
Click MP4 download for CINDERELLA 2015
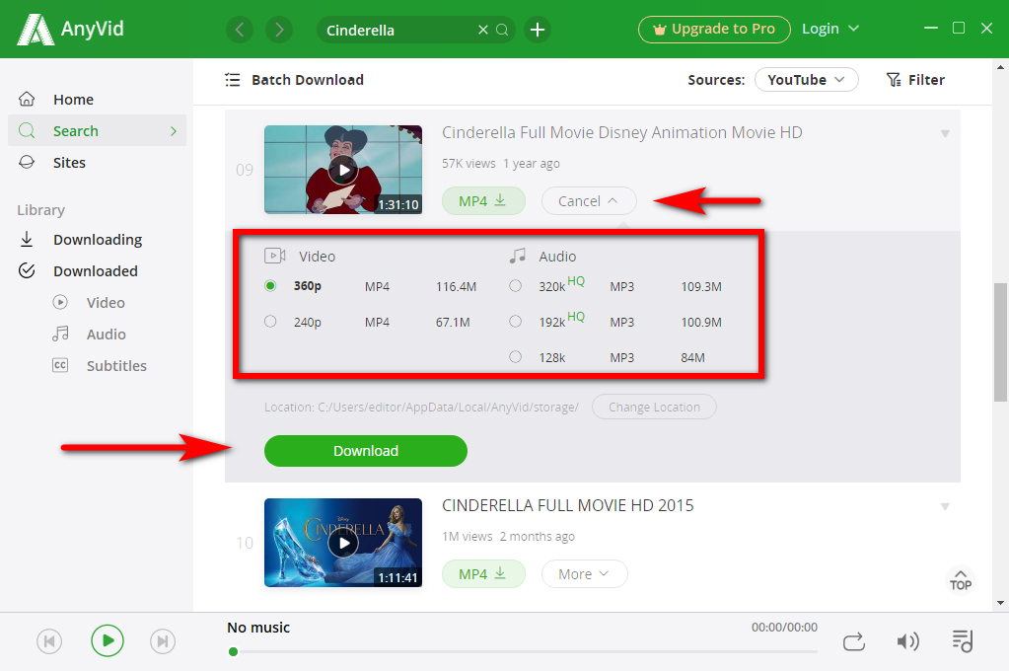coord(483,573)
